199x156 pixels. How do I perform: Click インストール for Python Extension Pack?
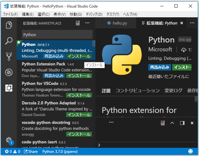pos(79,76)
